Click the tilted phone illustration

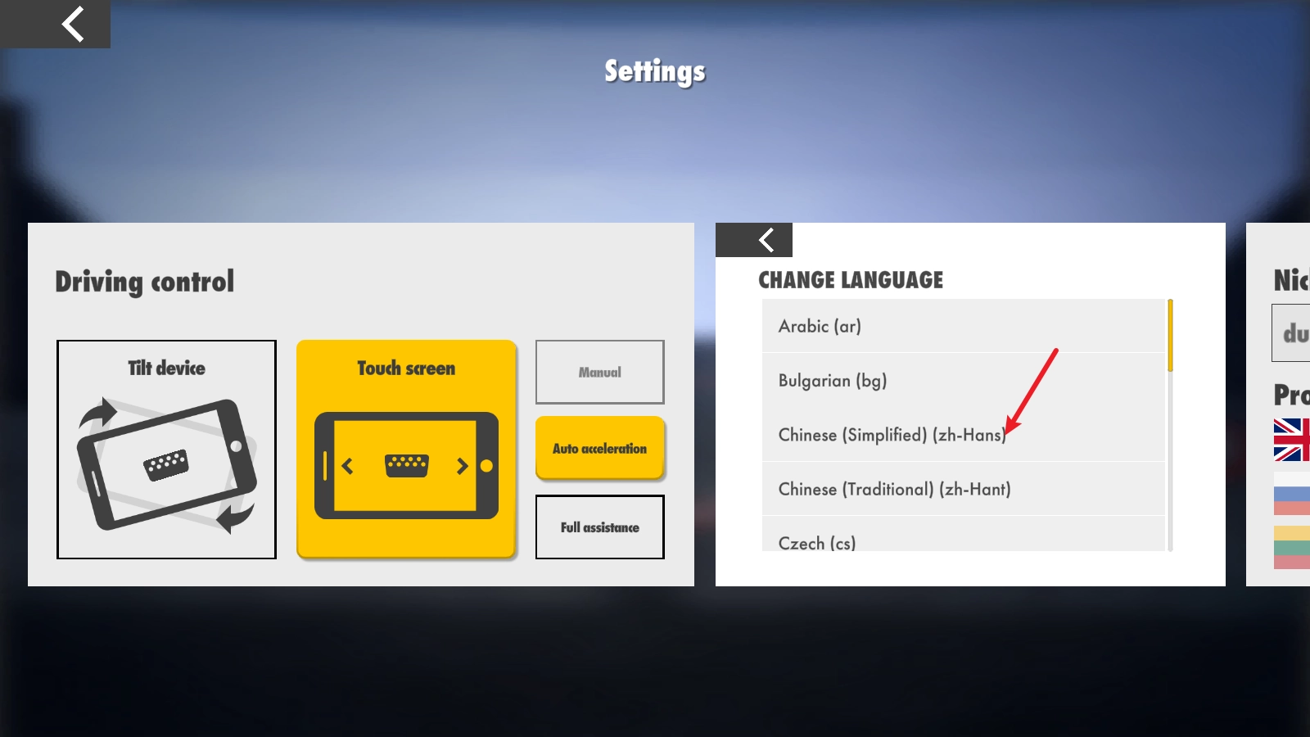(166, 464)
